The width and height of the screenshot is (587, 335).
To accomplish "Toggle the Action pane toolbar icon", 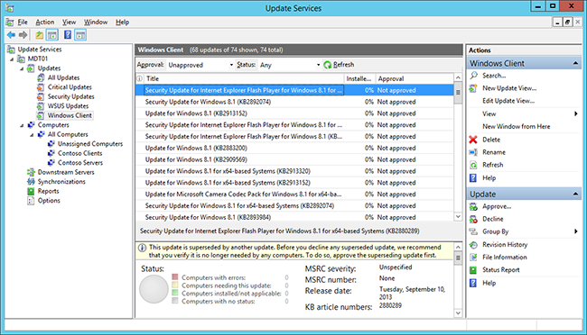I will coord(80,35).
